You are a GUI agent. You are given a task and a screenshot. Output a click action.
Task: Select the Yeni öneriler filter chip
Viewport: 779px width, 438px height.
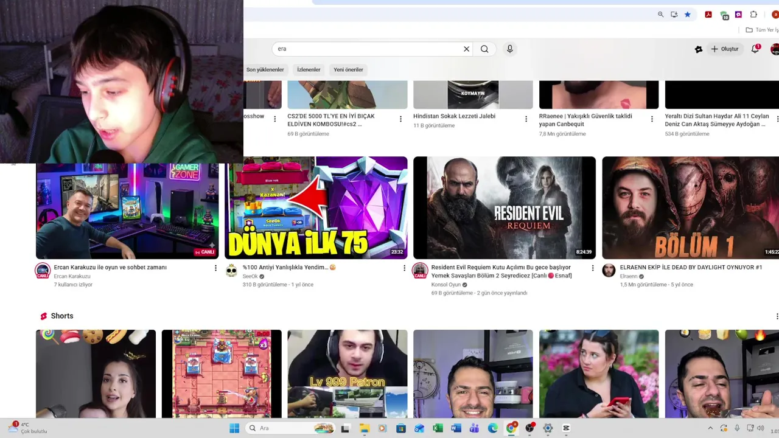348,70
